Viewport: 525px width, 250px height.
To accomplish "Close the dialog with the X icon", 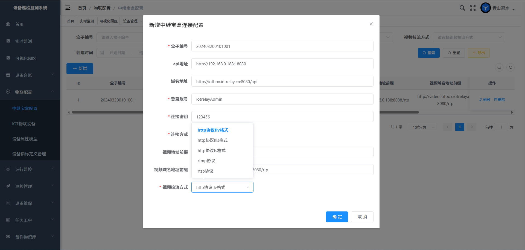I will coord(371,24).
